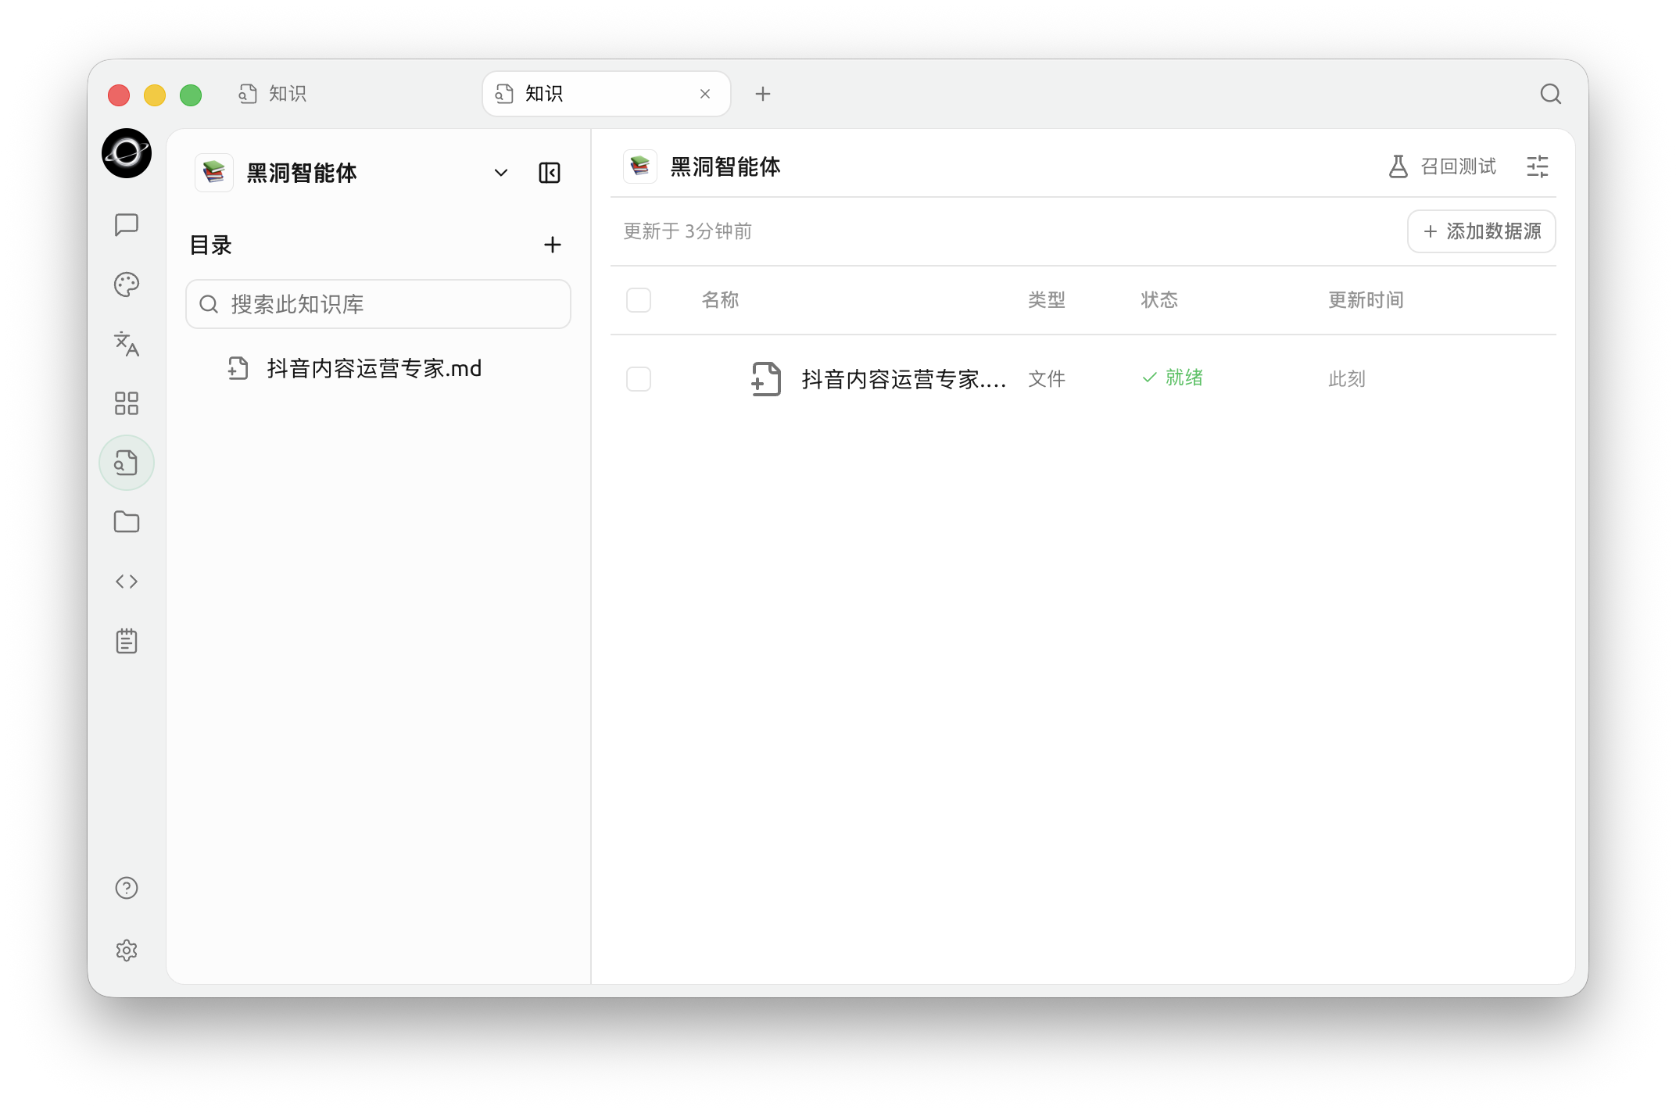Click the 类型 column header
The width and height of the screenshot is (1676, 1113).
(x=1047, y=300)
